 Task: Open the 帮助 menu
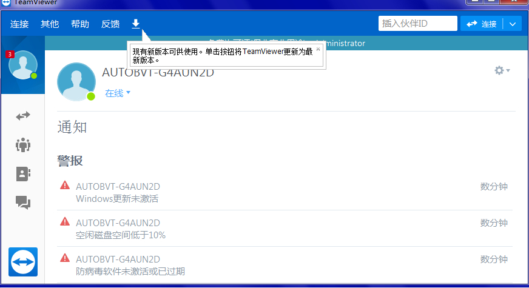(80, 24)
